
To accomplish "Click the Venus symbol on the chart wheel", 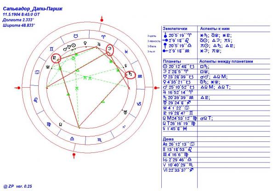I will click(85, 43).
